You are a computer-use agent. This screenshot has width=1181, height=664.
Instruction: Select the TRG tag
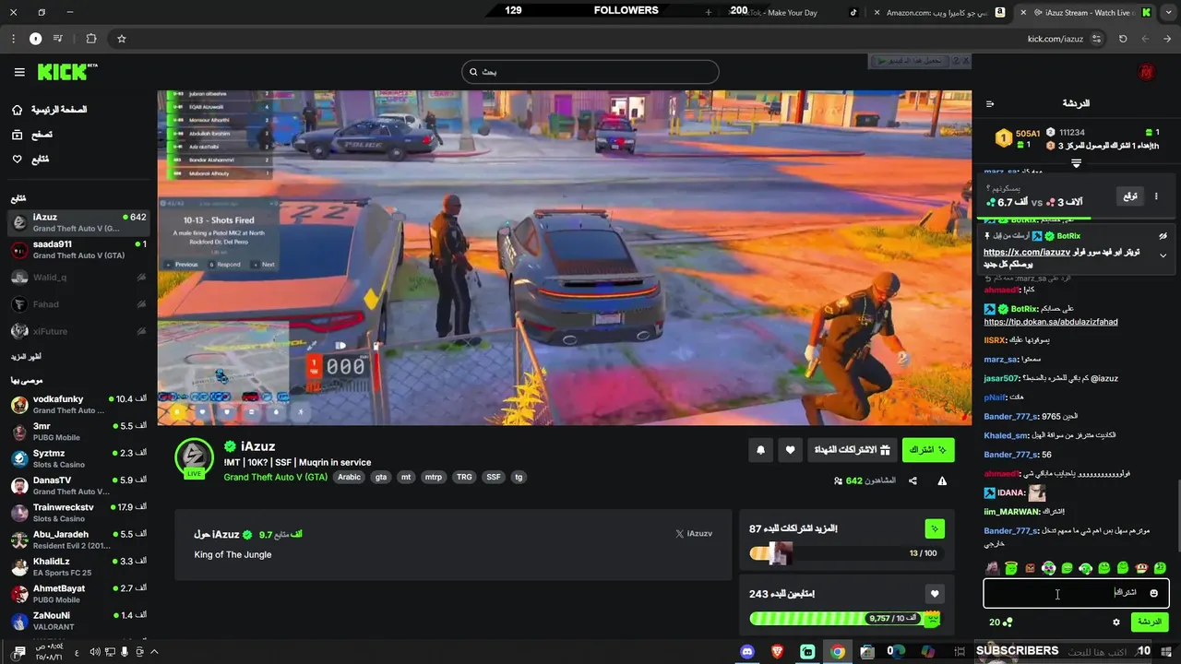(464, 477)
